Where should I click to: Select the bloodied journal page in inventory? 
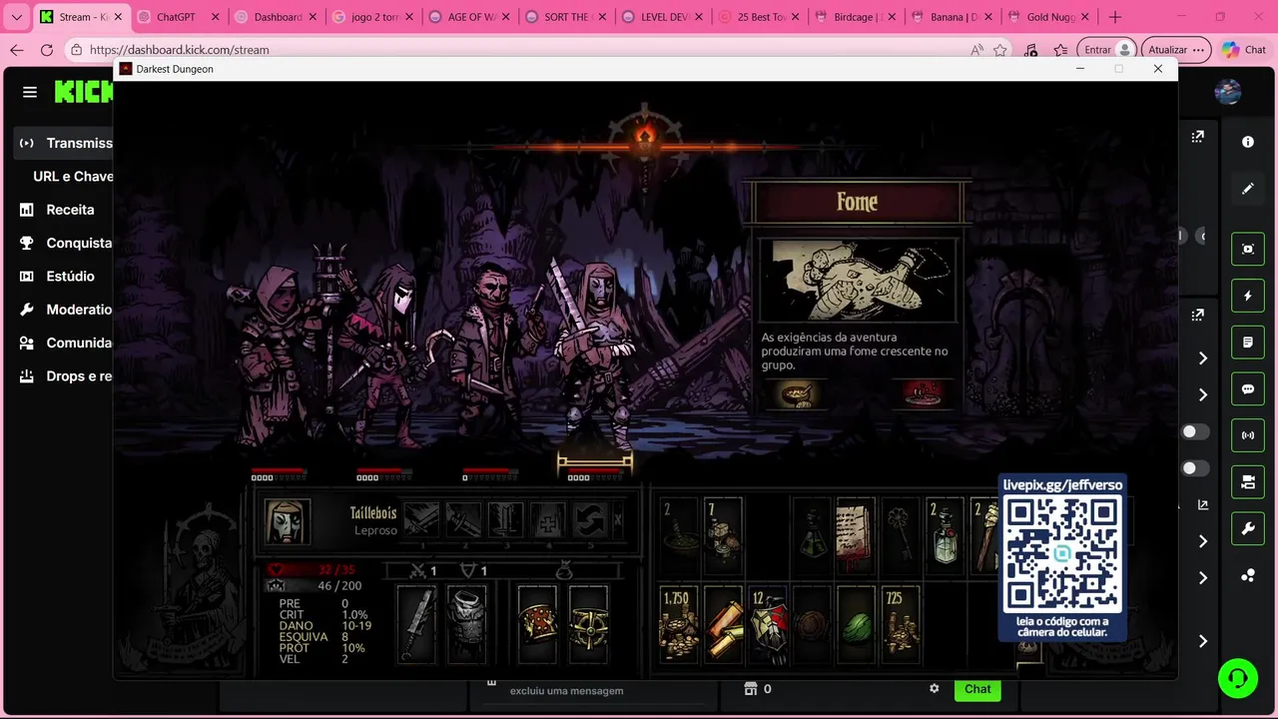[856, 536]
